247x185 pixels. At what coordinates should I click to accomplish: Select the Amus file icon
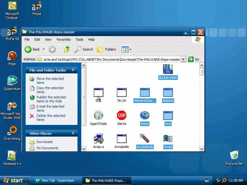point(144,115)
